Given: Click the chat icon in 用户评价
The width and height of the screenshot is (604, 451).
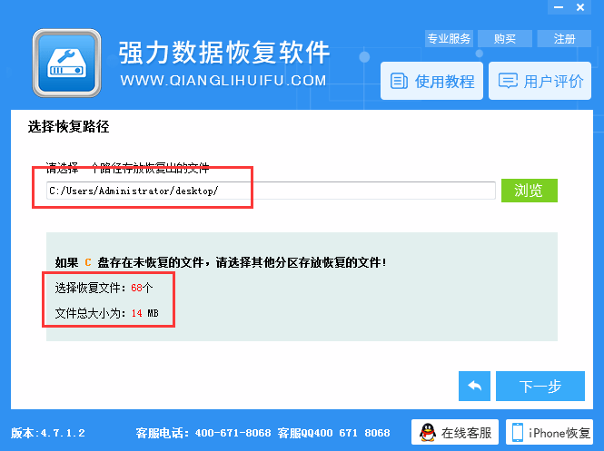Looking at the screenshot, I should pyautogui.click(x=508, y=81).
